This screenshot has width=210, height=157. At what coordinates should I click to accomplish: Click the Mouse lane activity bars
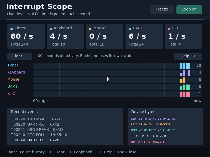pyautogui.click(x=185, y=80)
